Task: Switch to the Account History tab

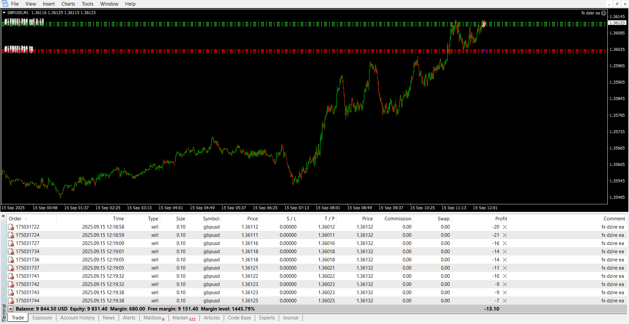Action: (77, 318)
